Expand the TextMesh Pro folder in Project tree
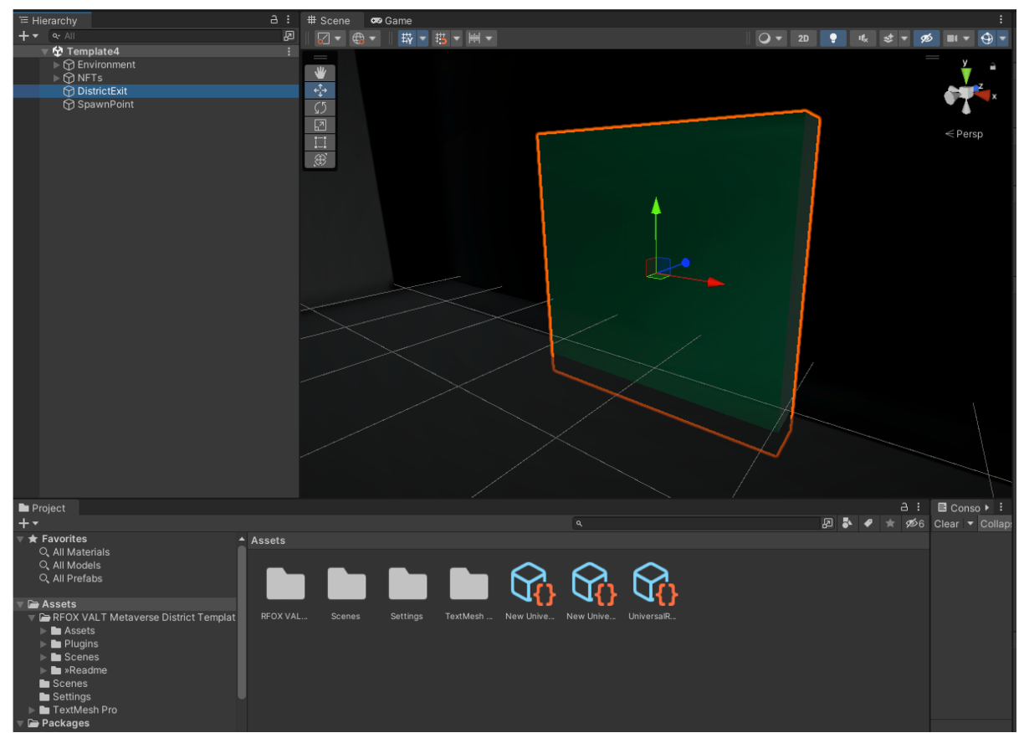Image resolution: width=1024 pixels, height=733 pixels. coord(33,710)
